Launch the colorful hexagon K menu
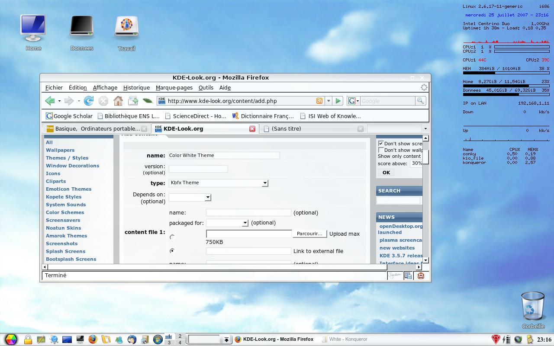The width and height of the screenshot is (554, 346). coord(11,340)
